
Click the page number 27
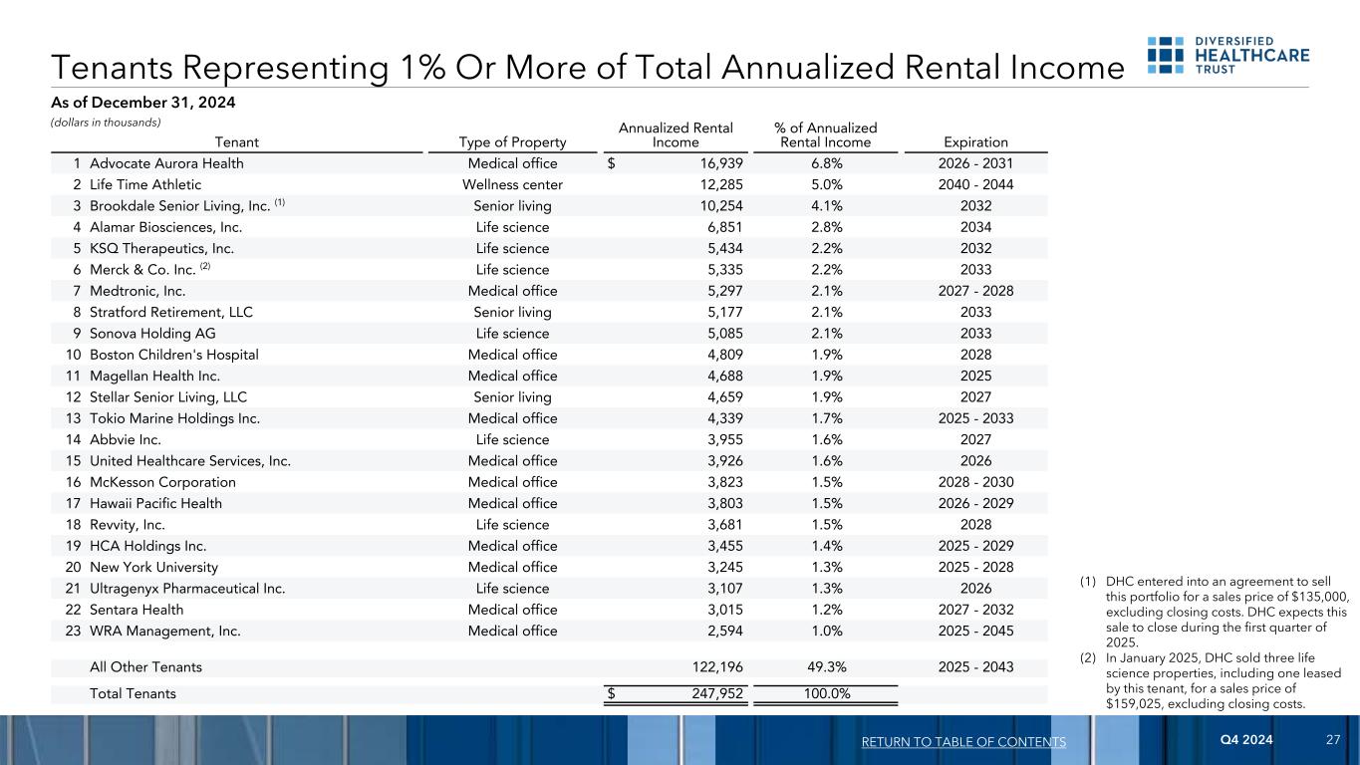pyautogui.click(x=1333, y=740)
